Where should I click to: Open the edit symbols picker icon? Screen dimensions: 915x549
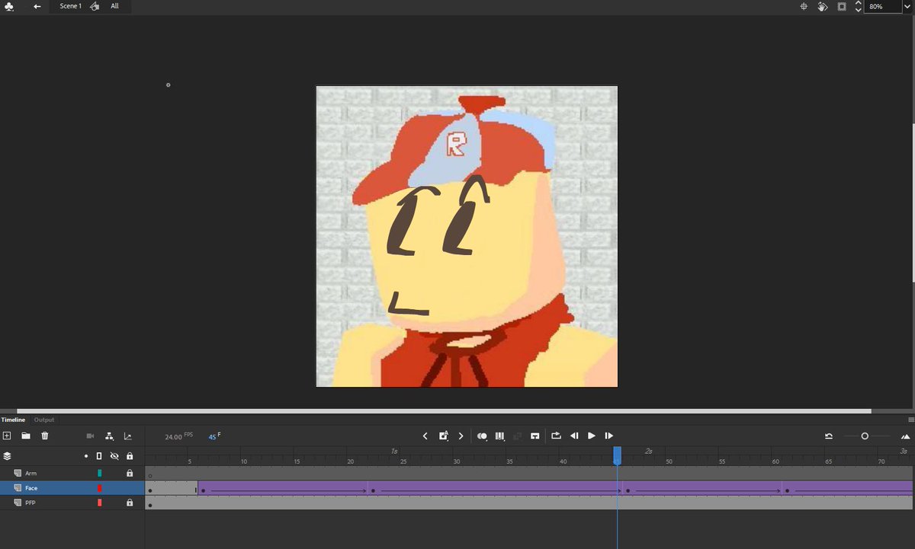(x=94, y=6)
